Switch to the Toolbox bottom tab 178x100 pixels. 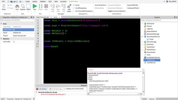click(144, 99)
